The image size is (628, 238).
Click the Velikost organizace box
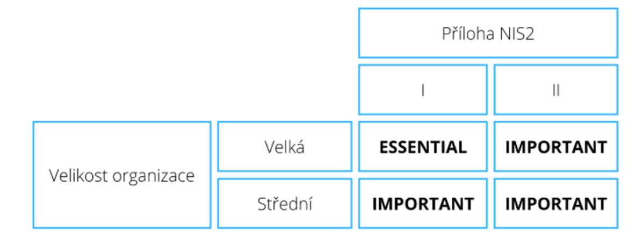click(122, 175)
